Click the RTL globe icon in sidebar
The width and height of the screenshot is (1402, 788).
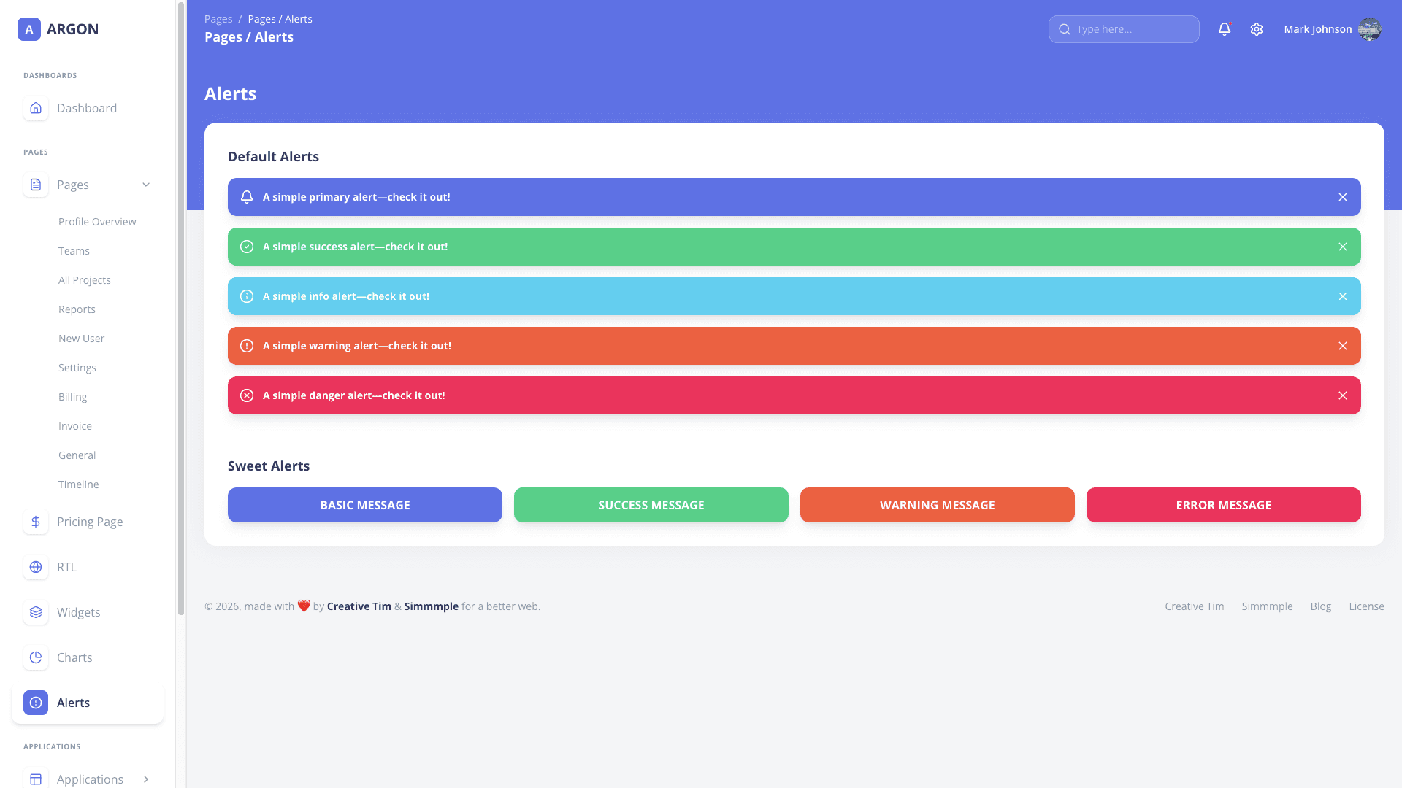[35, 567]
